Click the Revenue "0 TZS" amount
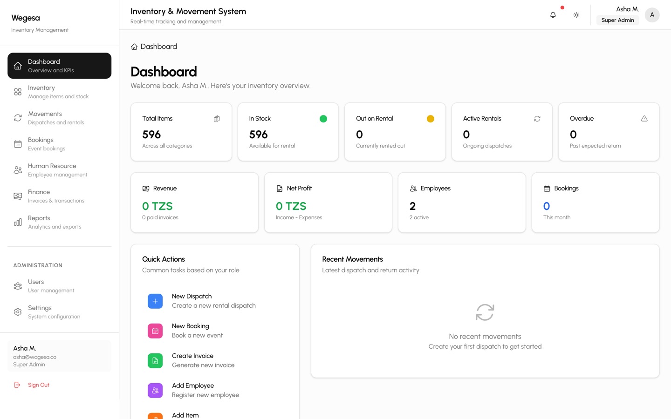671x419 pixels. pos(157,206)
